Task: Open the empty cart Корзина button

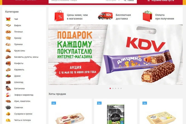Action: [x=160, y=1]
